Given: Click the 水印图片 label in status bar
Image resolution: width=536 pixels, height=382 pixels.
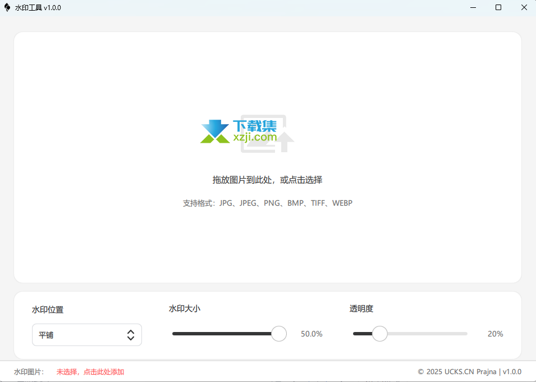Looking at the screenshot, I should 29,372.
